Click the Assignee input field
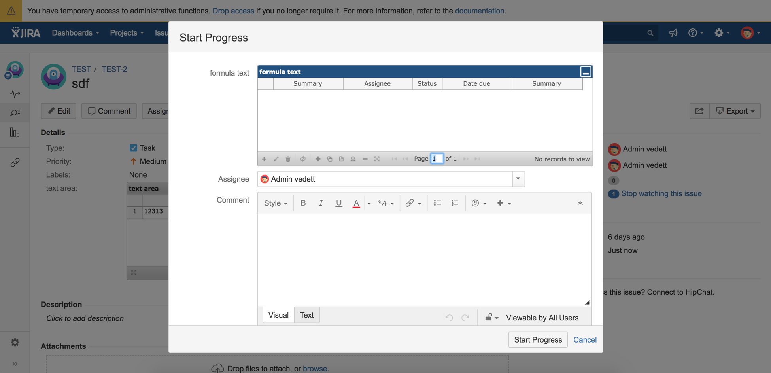The image size is (771, 373). (x=385, y=179)
